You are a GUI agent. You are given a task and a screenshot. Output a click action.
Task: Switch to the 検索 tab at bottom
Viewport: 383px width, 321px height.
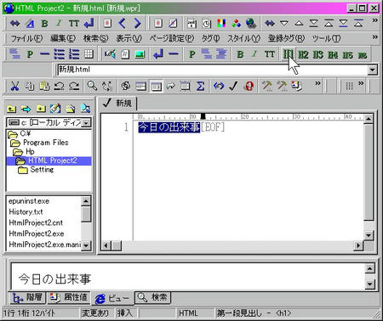[152, 297]
